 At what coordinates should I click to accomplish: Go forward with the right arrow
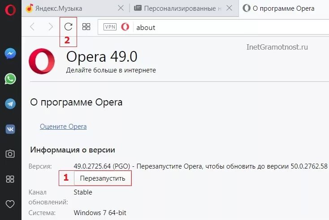[x=51, y=27]
